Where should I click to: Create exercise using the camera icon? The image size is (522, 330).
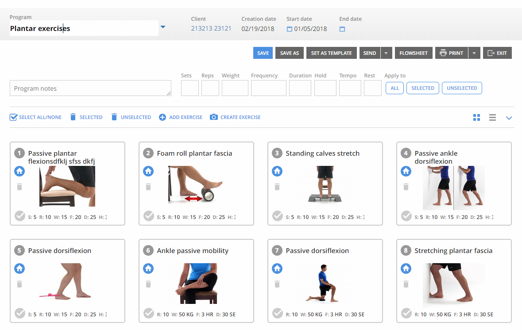214,117
